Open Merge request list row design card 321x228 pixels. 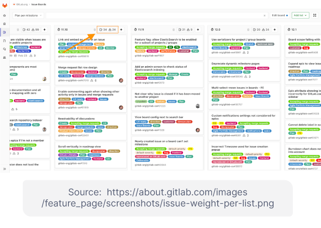pyautogui.click(x=91, y=73)
